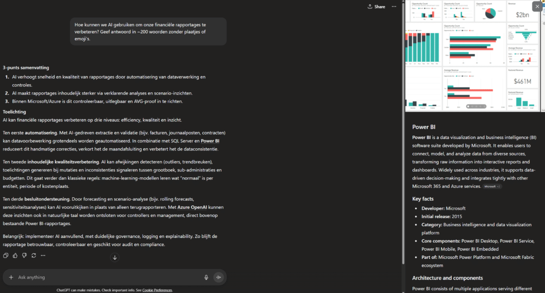
Task: Click the Azure OpenAI term in answer
Action: pyautogui.click(x=192, y=207)
